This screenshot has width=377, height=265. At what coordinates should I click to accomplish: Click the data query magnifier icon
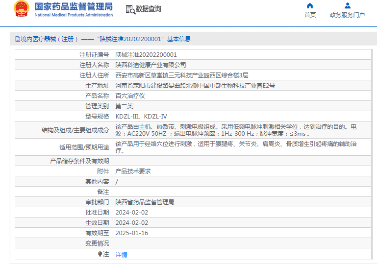pyautogui.click(x=130, y=9)
